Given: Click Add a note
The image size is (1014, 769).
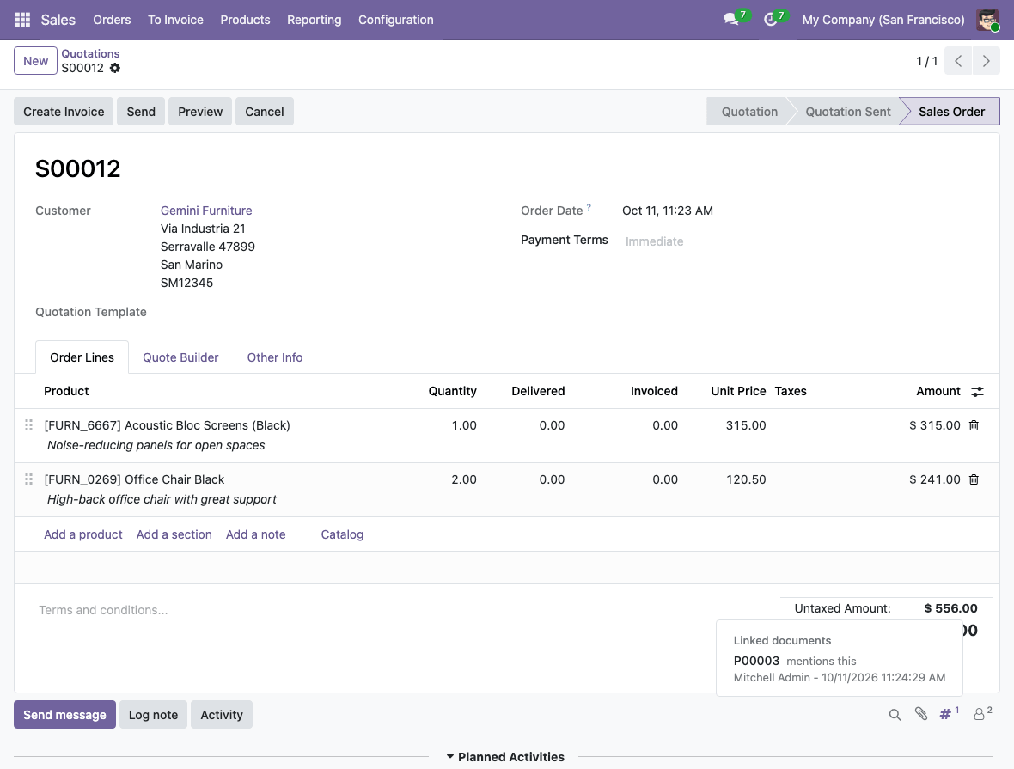Looking at the screenshot, I should pyautogui.click(x=255, y=534).
